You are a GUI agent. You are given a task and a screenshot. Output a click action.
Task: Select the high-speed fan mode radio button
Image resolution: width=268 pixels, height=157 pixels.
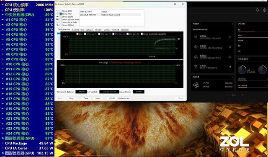(230, 57)
